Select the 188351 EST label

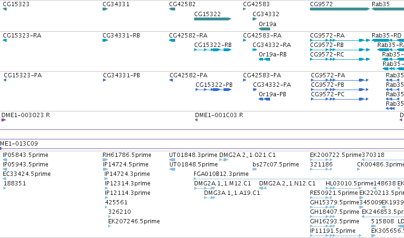pyautogui.click(x=15, y=183)
